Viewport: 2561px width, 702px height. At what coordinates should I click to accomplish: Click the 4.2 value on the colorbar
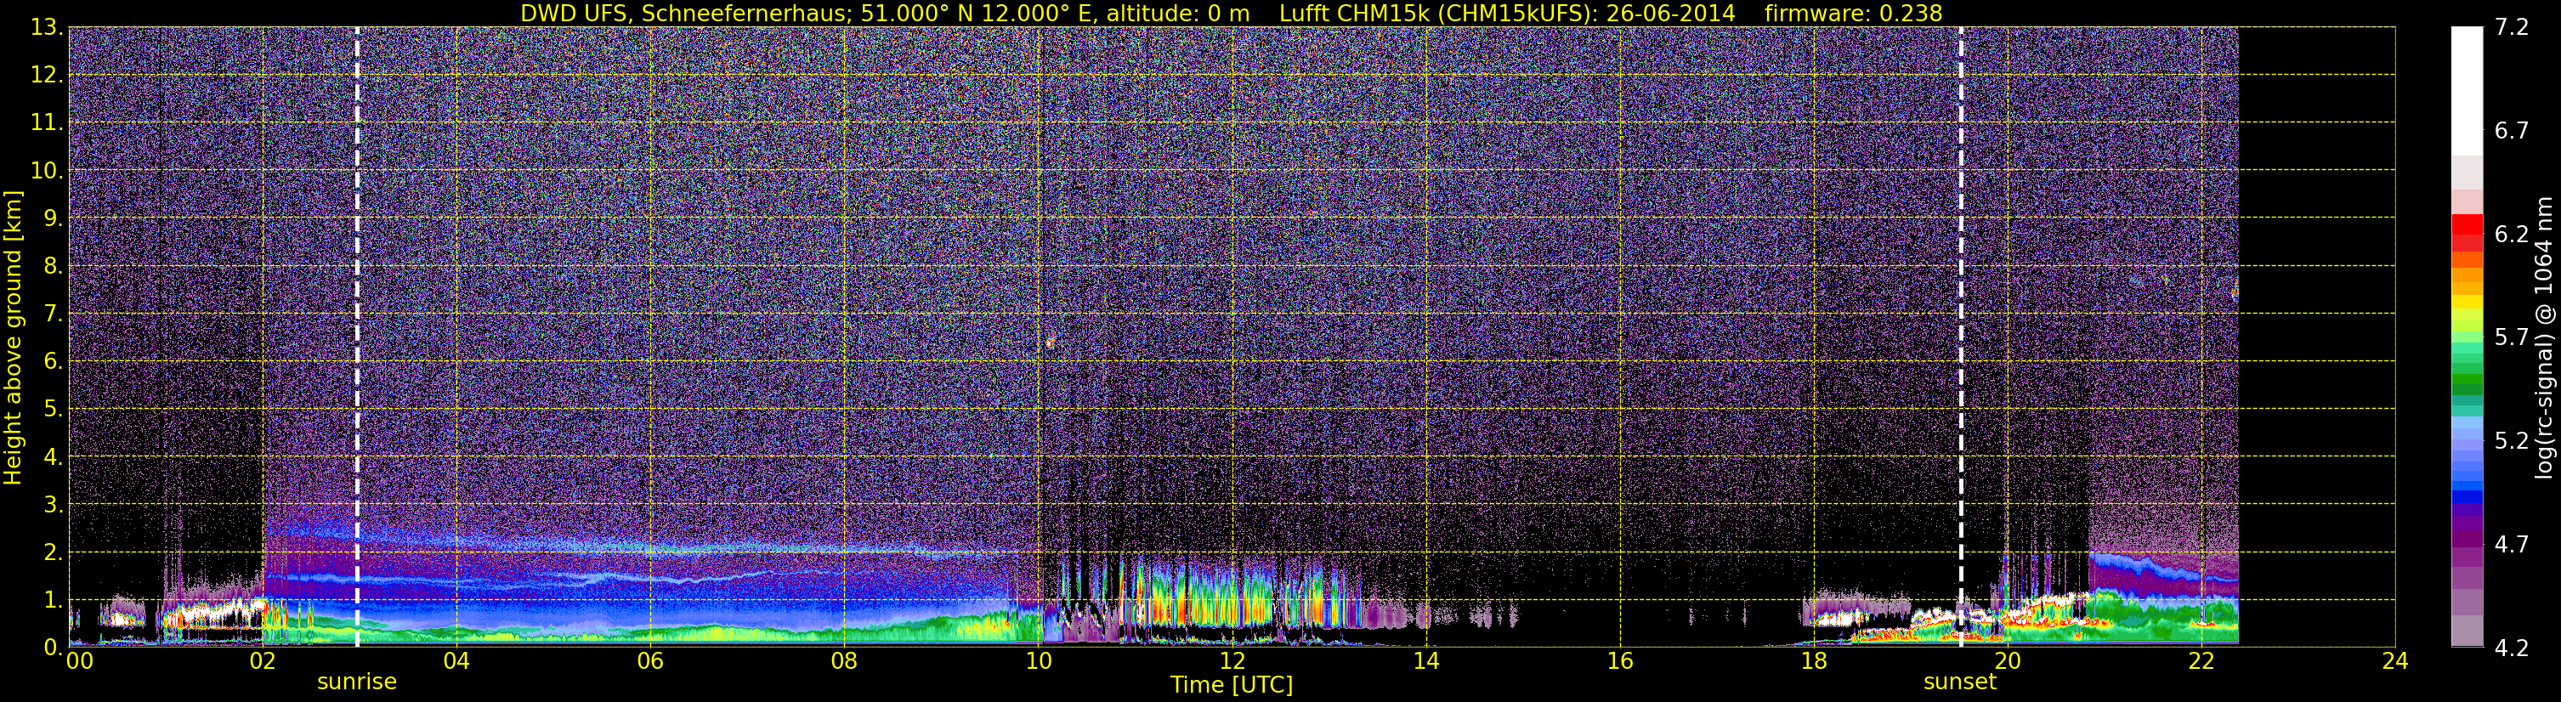click(2512, 648)
